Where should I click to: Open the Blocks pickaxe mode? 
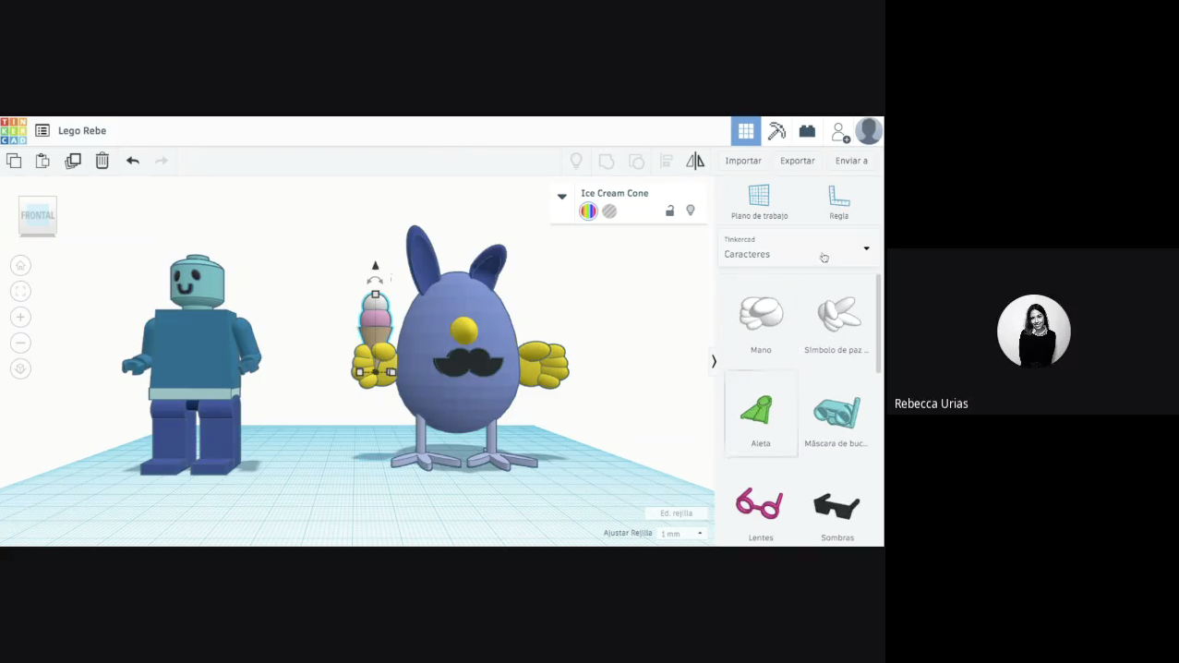coord(776,131)
